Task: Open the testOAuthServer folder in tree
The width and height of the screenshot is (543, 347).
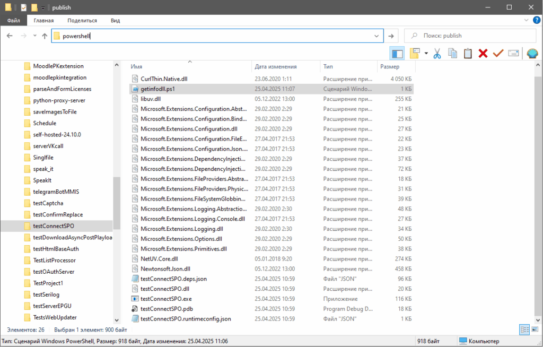Action: [x=54, y=272]
